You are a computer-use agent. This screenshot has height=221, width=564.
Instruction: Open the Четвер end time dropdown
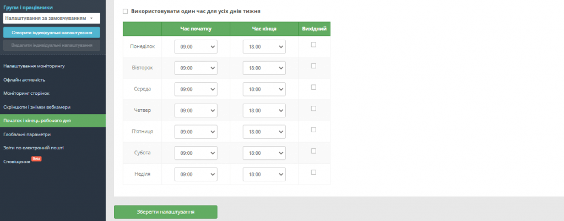(x=264, y=111)
